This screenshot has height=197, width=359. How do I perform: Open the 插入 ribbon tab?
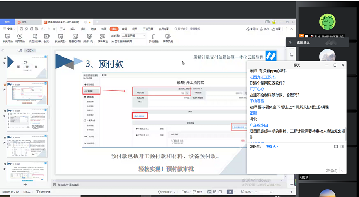(x=73, y=29)
